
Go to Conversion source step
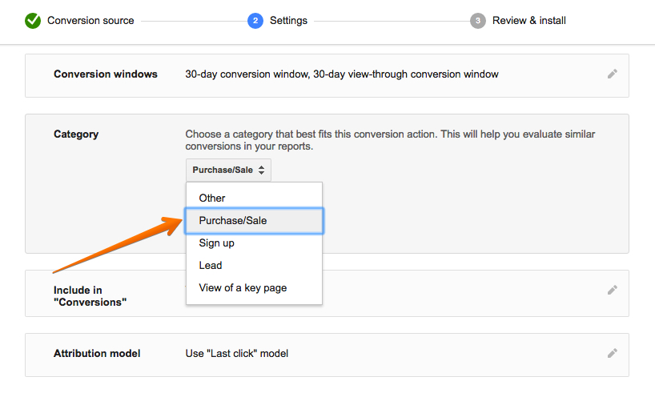click(x=90, y=21)
